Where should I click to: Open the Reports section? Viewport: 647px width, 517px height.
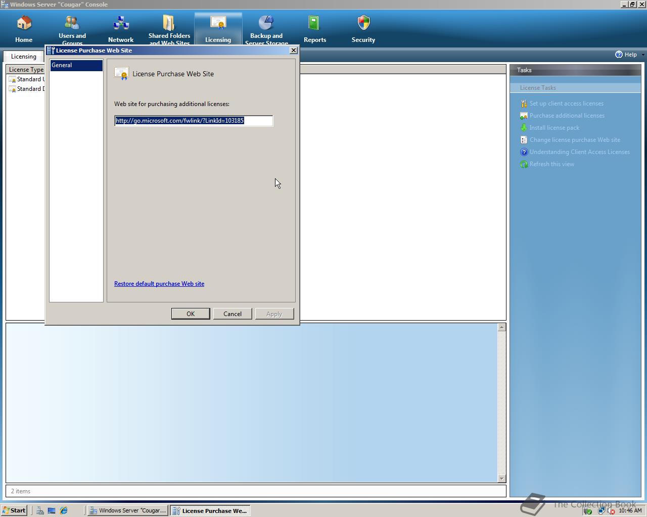[x=315, y=29]
